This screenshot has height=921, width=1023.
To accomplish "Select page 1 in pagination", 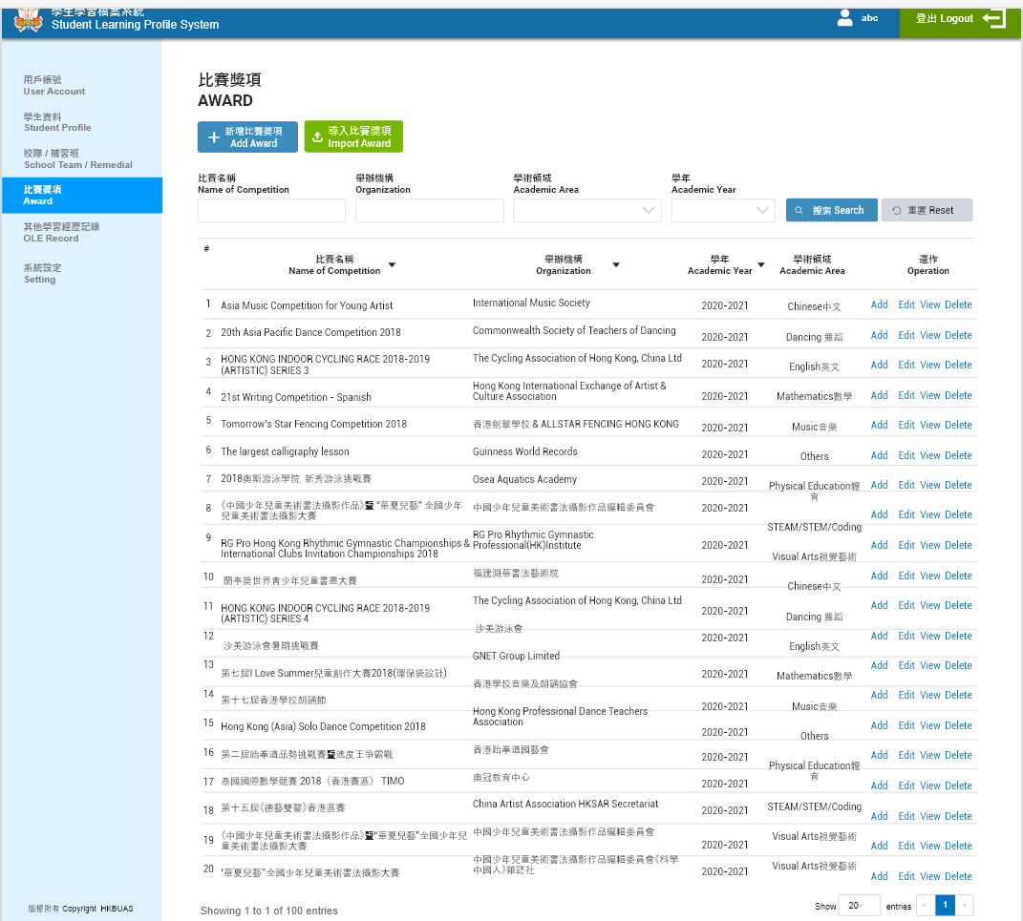I will tap(945, 906).
